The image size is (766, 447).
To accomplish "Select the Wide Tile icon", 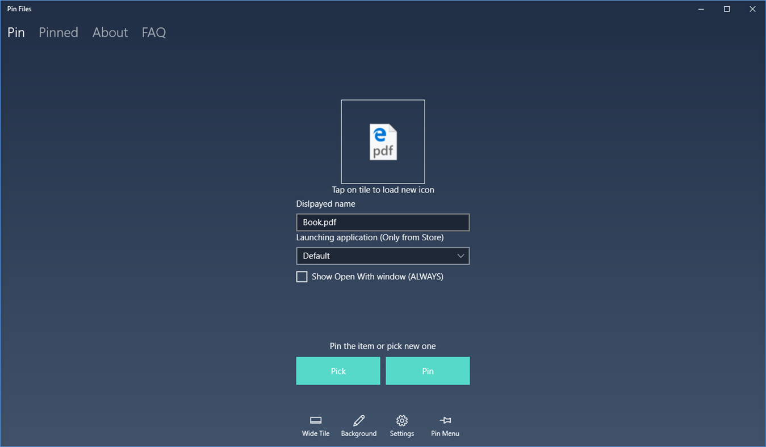I will [316, 426].
